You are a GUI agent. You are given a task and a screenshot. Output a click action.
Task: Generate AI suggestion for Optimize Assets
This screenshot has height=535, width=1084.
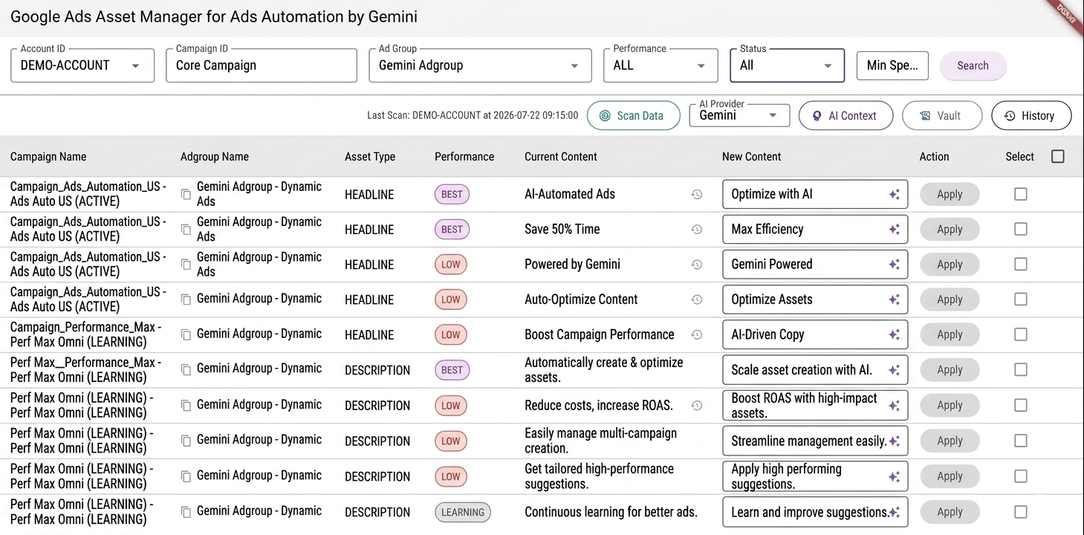click(895, 299)
